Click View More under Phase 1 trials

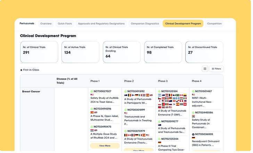(105, 146)
